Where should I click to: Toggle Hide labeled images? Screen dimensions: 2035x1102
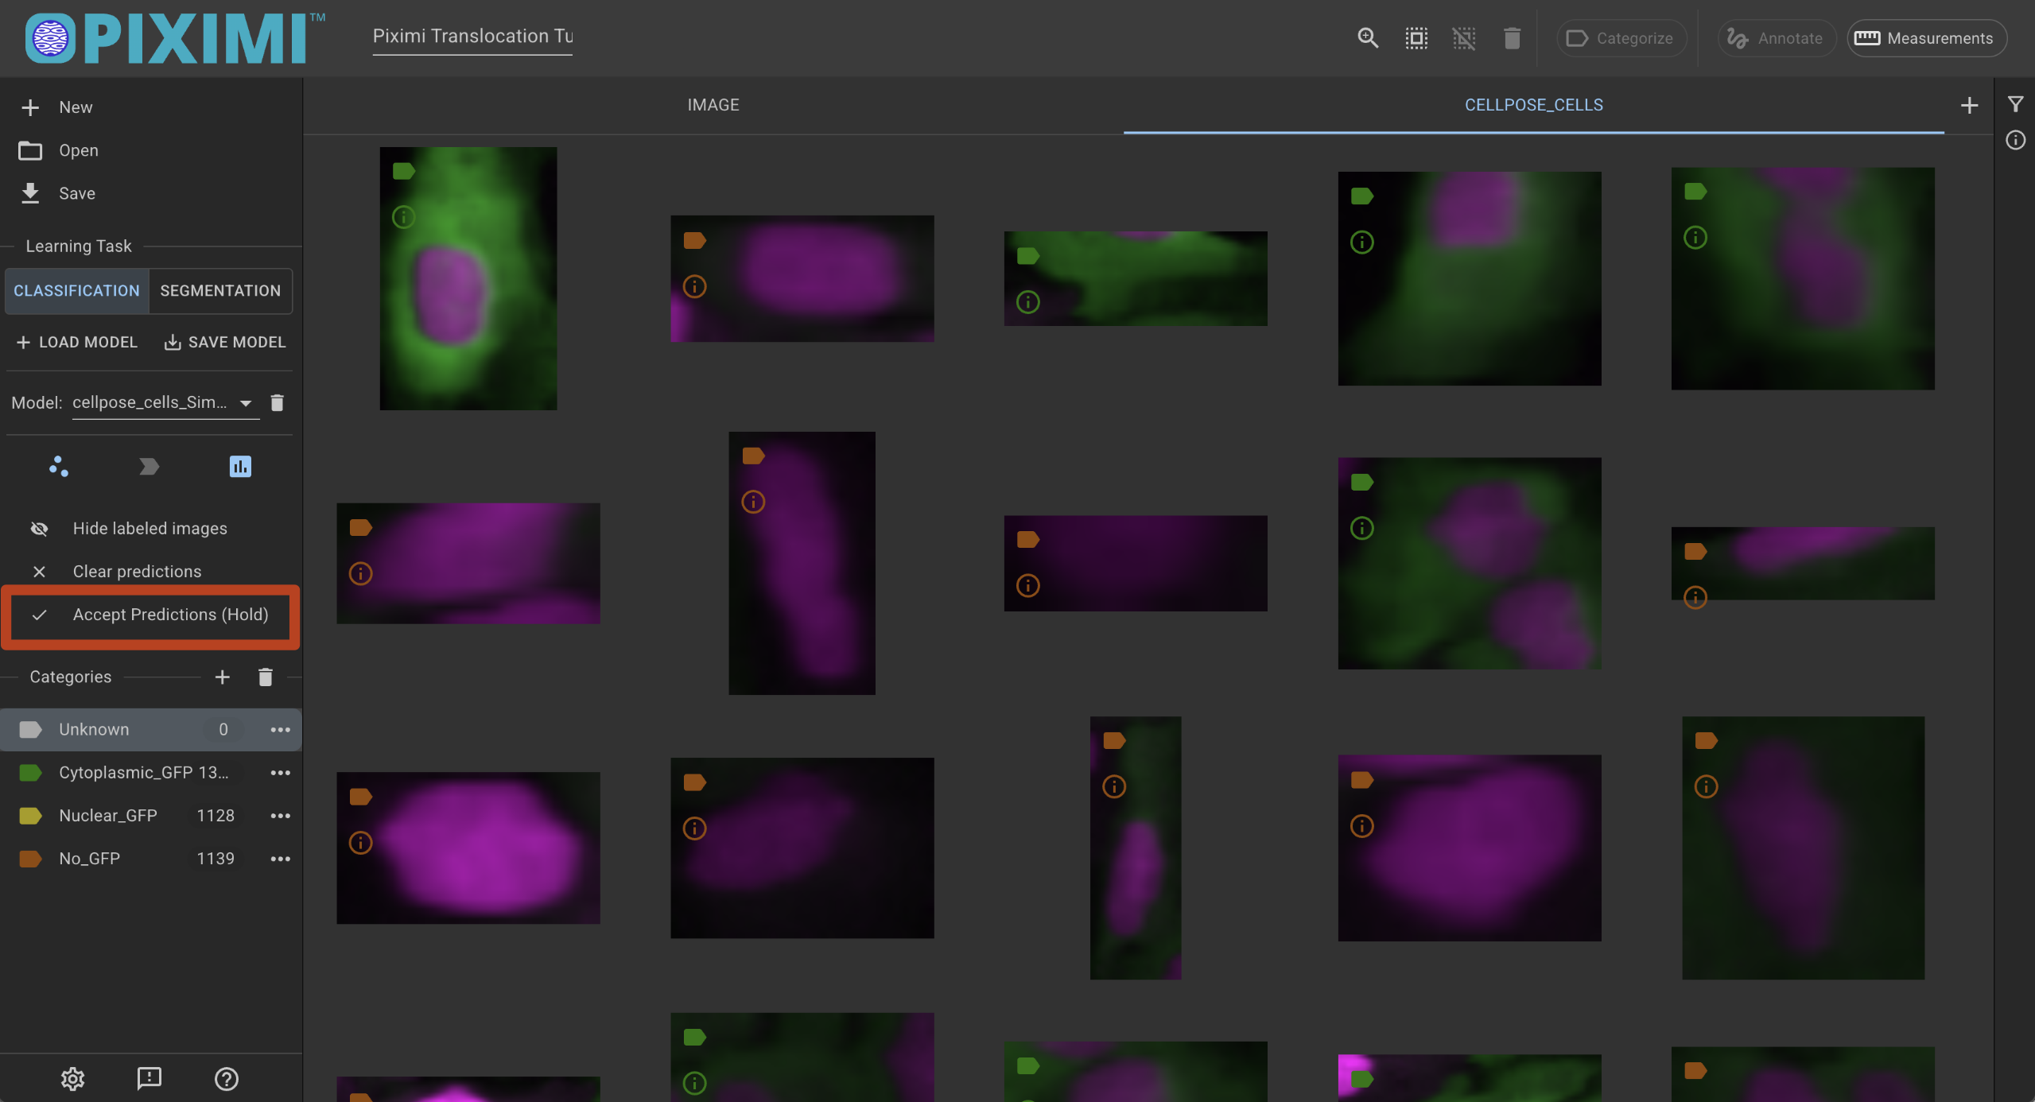coord(150,528)
